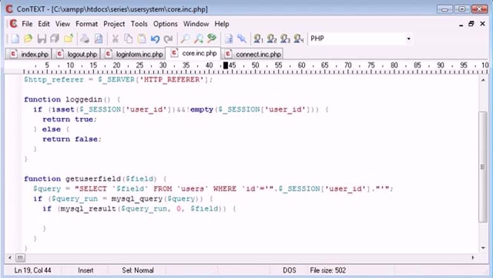This screenshot has height=278, width=493.
Task: Click 'function getuserfield' in the code
Action: (72, 179)
